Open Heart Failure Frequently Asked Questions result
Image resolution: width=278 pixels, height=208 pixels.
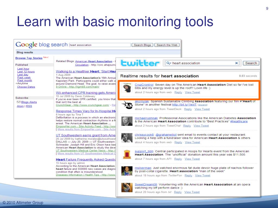tap(86, 160)
